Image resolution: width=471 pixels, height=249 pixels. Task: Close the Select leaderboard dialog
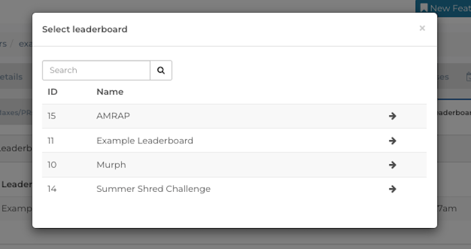(x=422, y=28)
